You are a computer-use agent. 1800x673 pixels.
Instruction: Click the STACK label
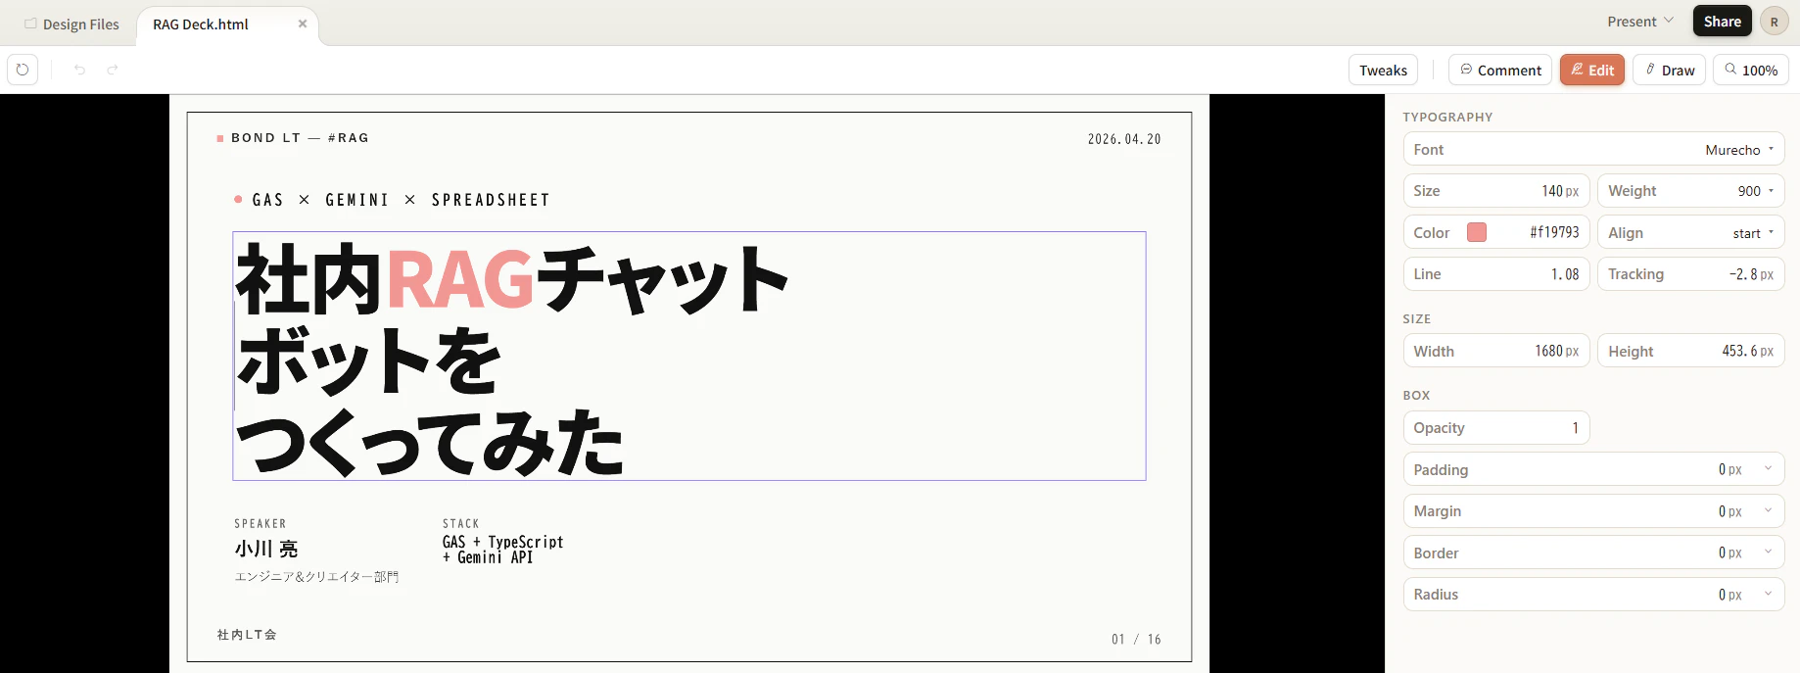pos(461,524)
